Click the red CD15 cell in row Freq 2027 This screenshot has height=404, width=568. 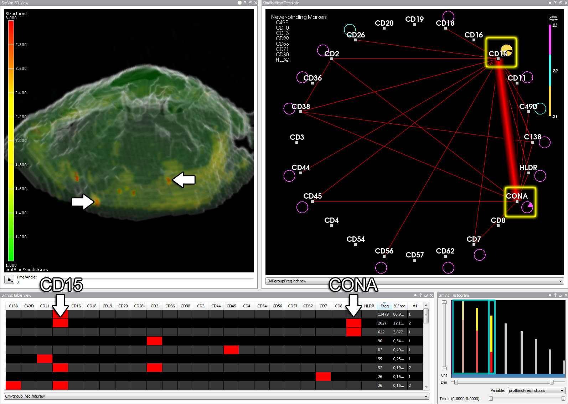point(60,323)
